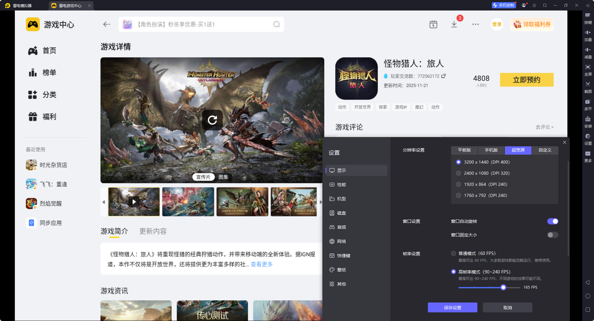Click the Android home circle button
This screenshot has height=321, width=594.
588,296
